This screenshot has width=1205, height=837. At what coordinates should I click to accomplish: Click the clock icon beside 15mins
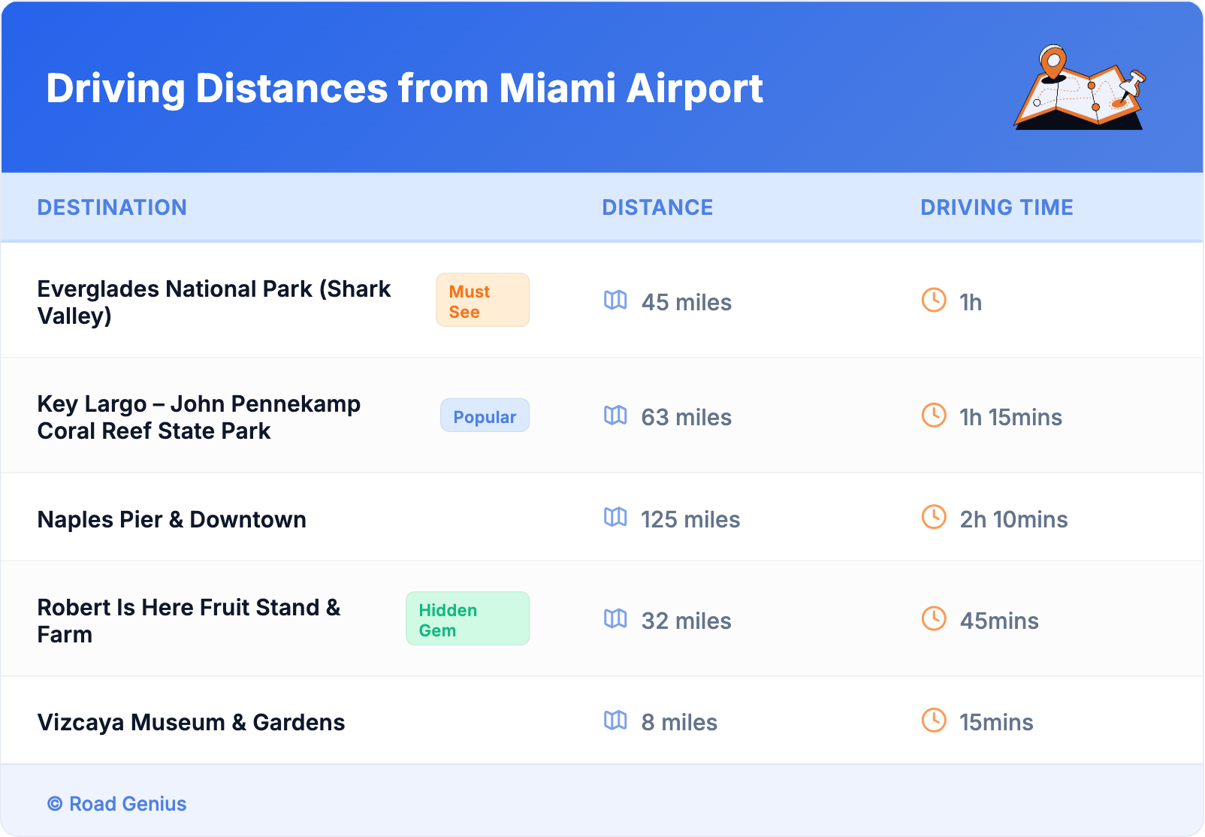coord(934,721)
